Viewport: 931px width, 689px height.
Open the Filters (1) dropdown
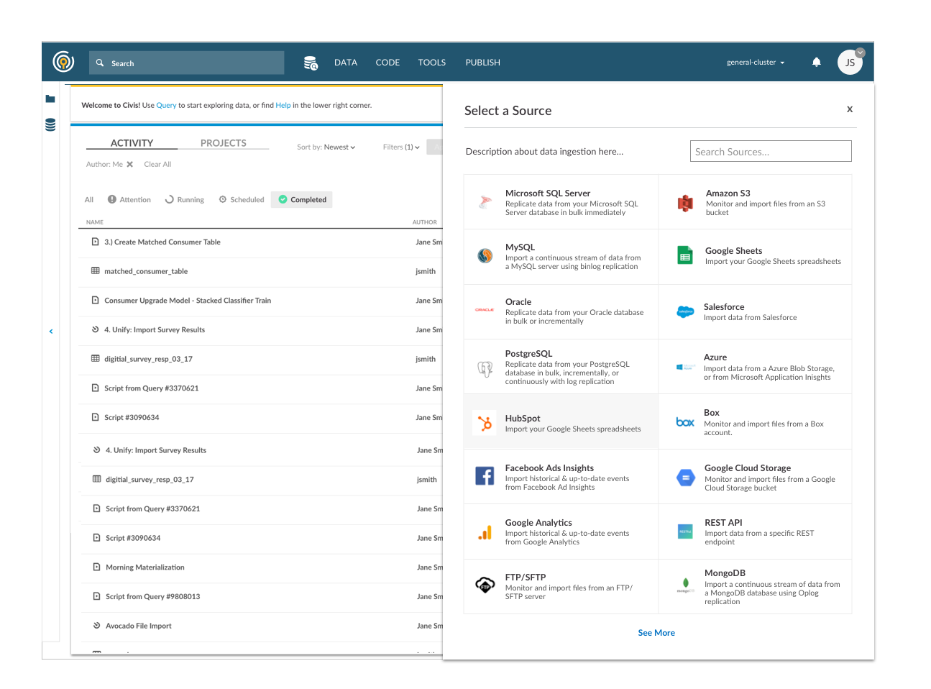(x=401, y=147)
